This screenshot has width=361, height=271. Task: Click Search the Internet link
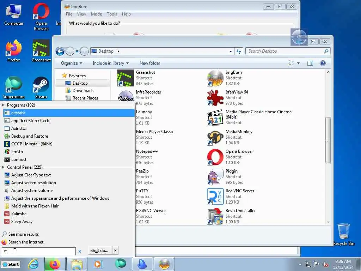[x=26, y=242]
